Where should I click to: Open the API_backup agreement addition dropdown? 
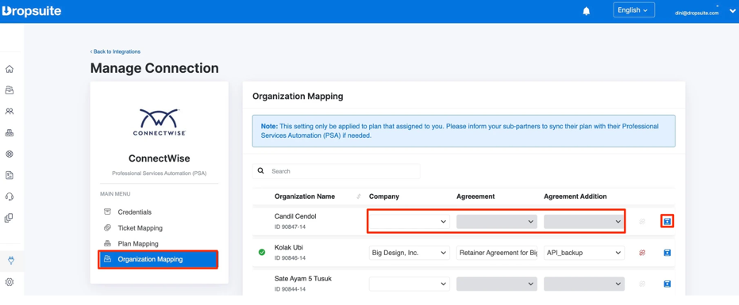click(x=584, y=253)
